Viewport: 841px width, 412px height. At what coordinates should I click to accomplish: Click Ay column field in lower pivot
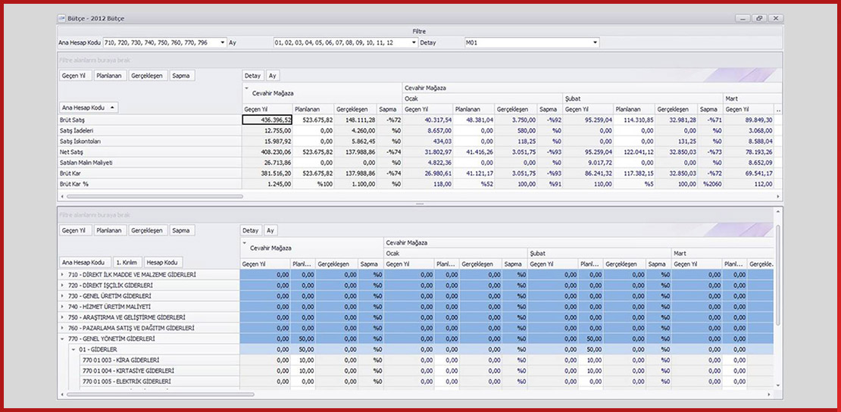click(x=270, y=230)
